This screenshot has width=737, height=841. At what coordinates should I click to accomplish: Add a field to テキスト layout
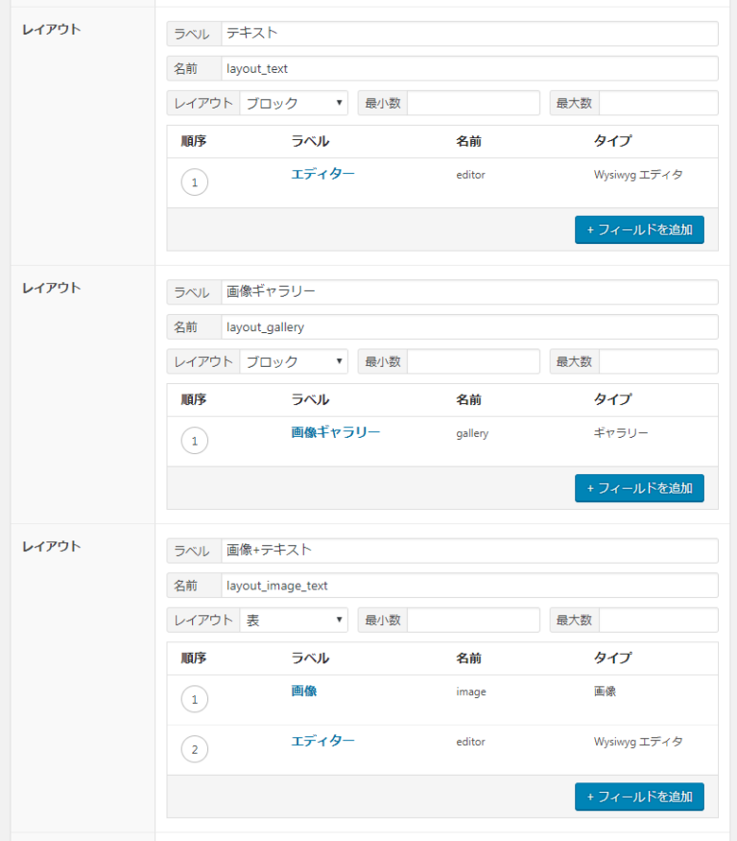[x=639, y=229]
